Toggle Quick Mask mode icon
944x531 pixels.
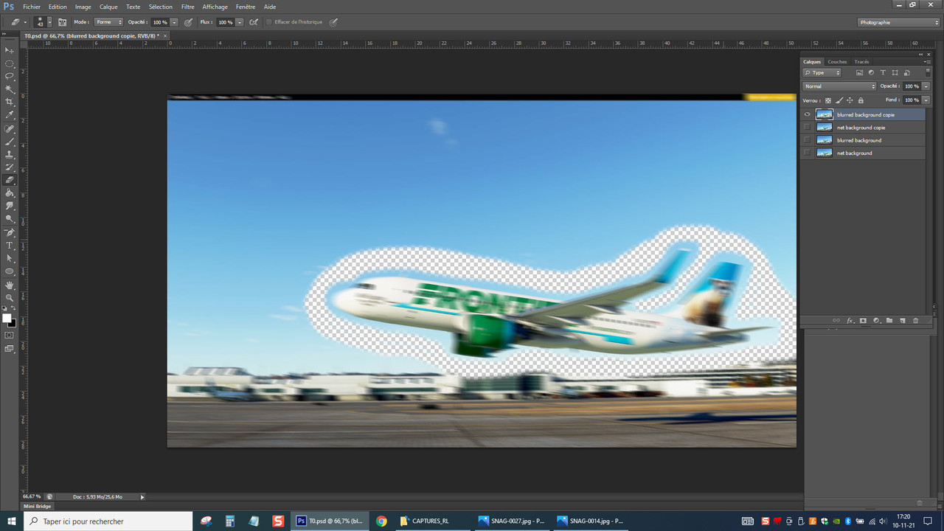10,335
